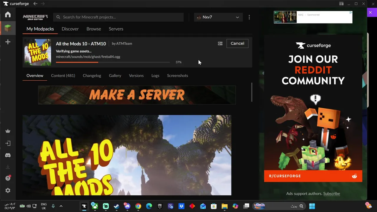This screenshot has width=377, height=212.
Task: Open the sidebar downloads icon
Action: coord(8,167)
